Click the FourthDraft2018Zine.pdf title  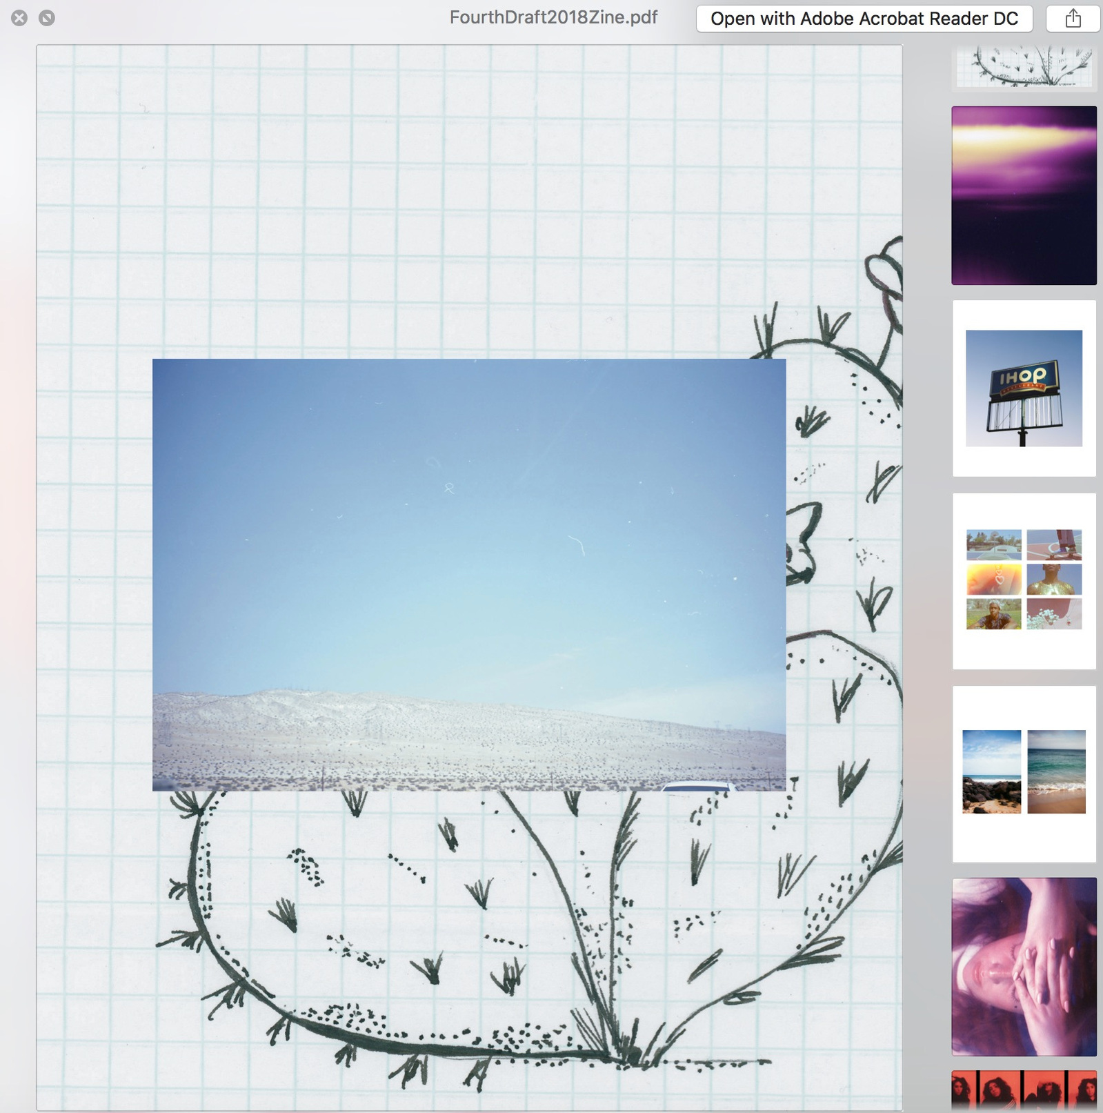[x=553, y=17]
